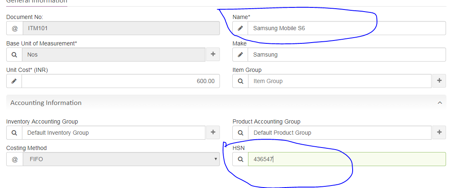Click search icon for Base Unit of Measurement

[x=14, y=55]
